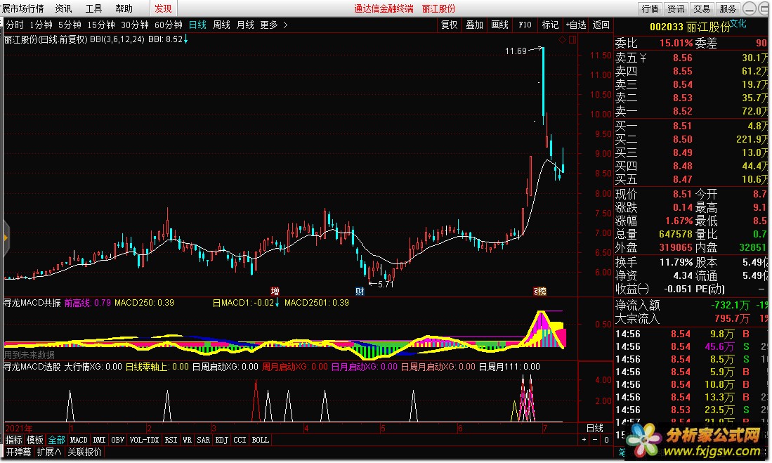
Task: Click the minus zoom button at the chart bottom
Action: pos(595,440)
